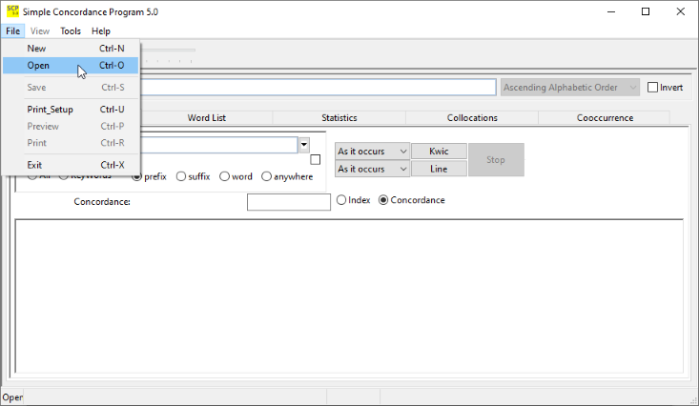Click the SCP application icon in title bar
Image resolution: width=699 pixels, height=406 pixels.
pyautogui.click(x=12, y=11)
